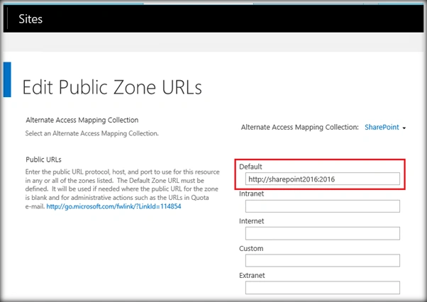Select the Intranet zone URL text box
The height and width of the screenshot is (302, 427).
[x=323, y=206]
